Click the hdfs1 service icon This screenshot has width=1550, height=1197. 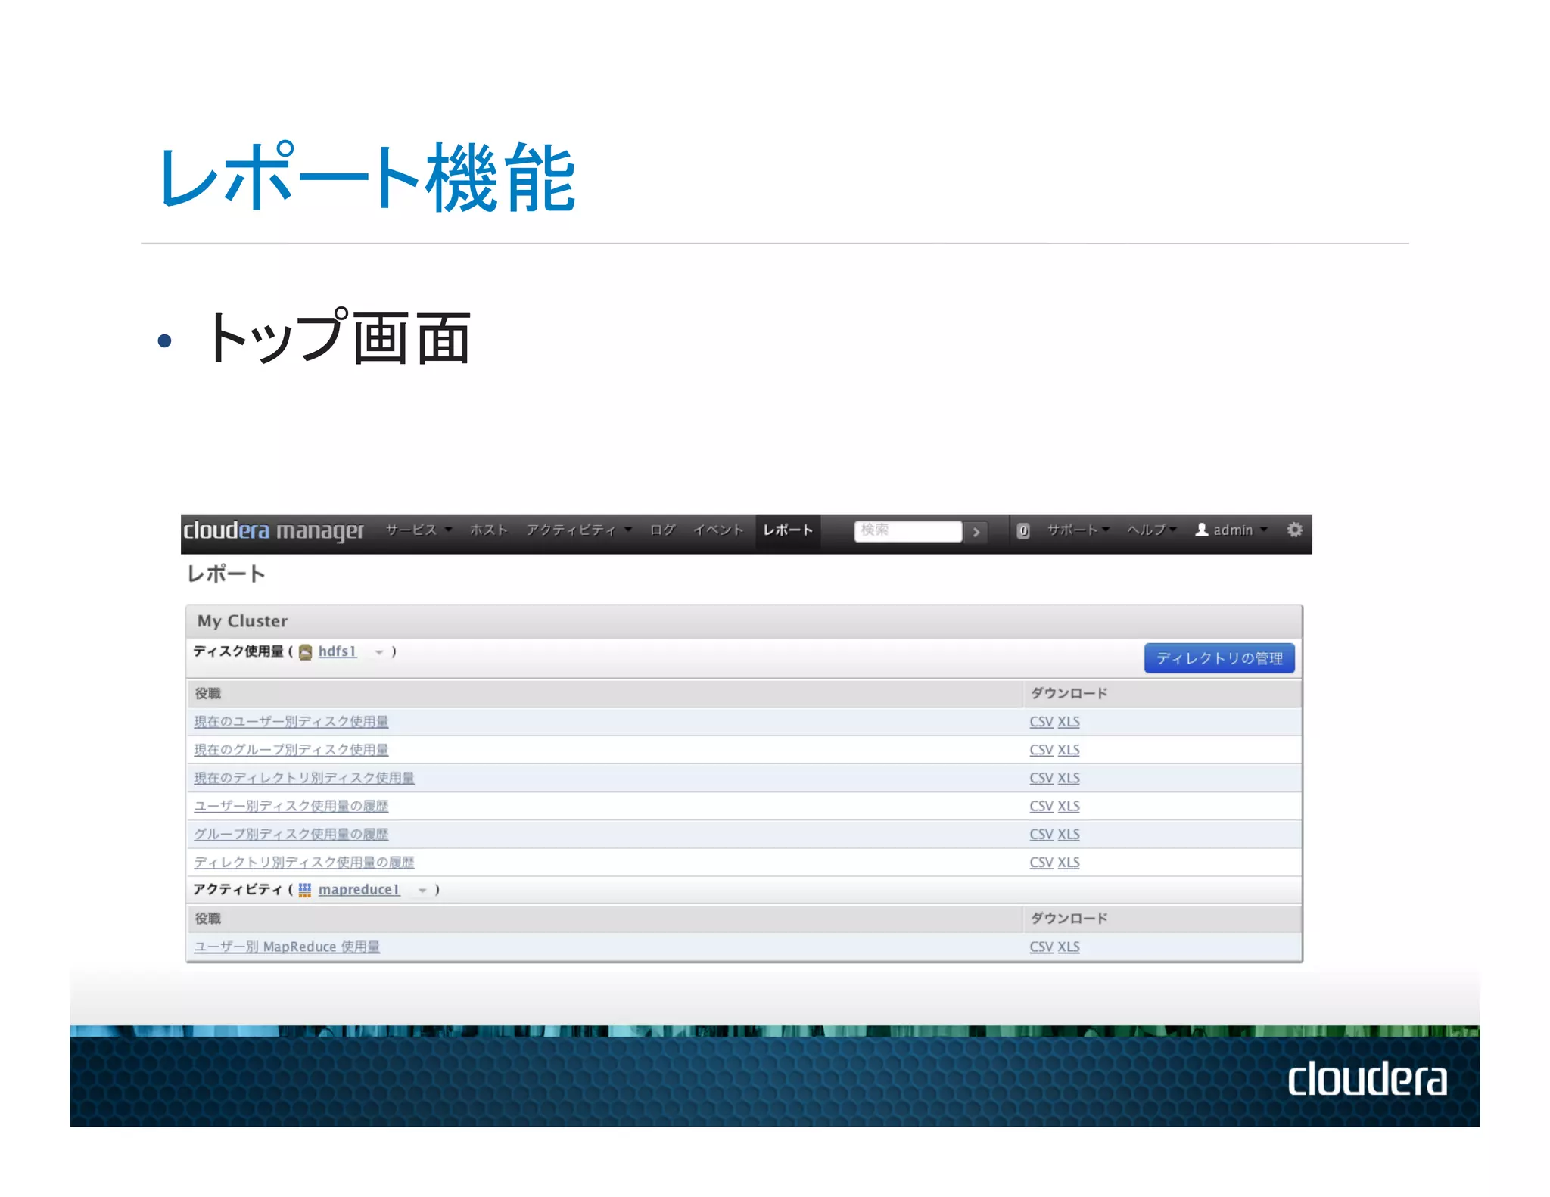point(305,652)
